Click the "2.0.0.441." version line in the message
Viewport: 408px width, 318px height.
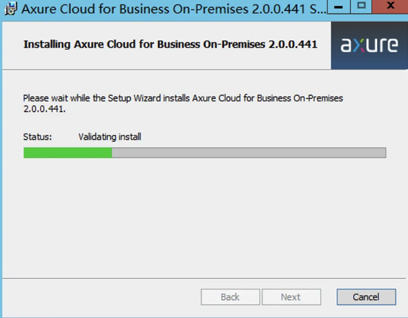point(44,109)
